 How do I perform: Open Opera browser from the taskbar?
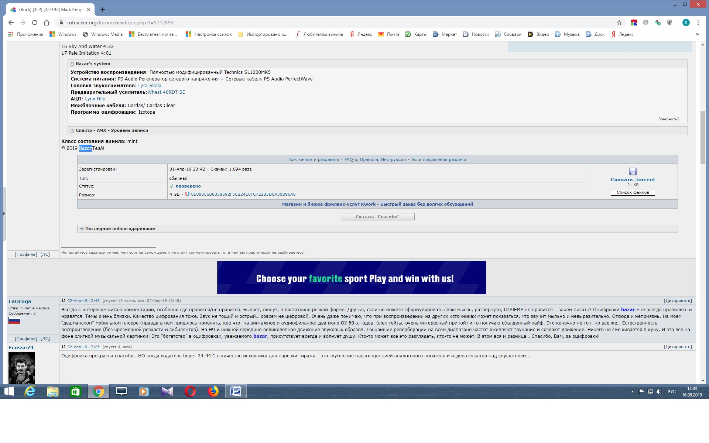190,391
